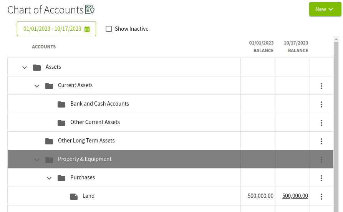Screen dimensions: 343x212
Task: Click the help icon beside Chart of Accounts title
Action: (90, 10)
